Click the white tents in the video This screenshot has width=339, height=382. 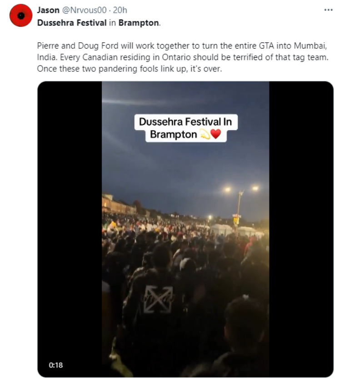click(235, 230)
